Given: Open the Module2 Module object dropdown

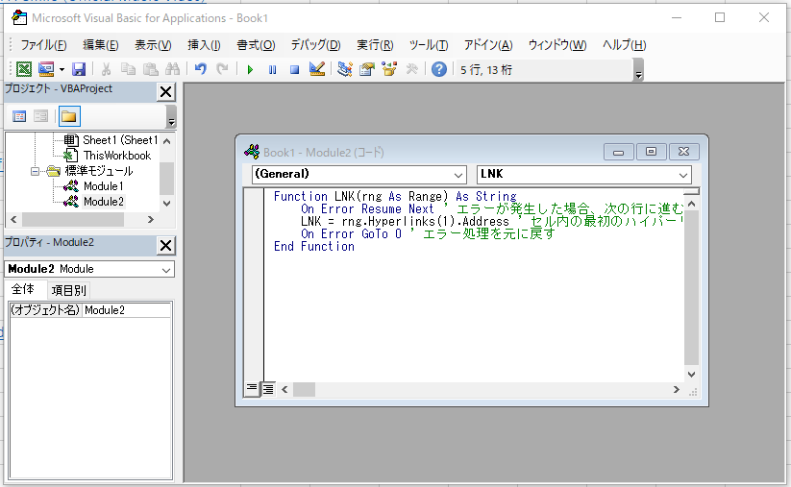Looking at the screenshot, I should pos(166,270).
